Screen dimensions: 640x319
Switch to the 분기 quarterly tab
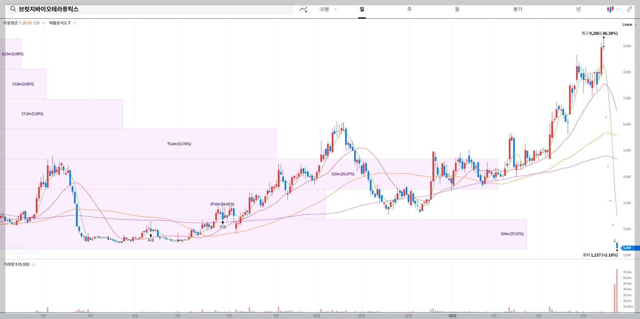click(518, 9)
